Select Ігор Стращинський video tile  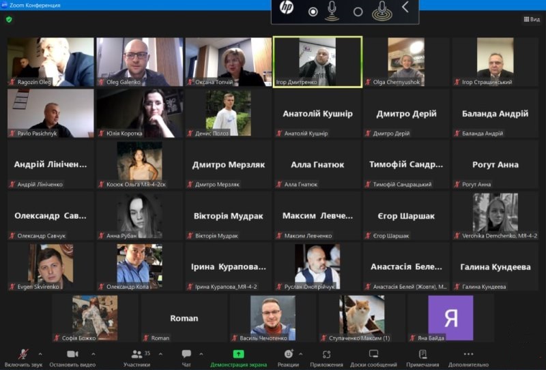click(x=495, y=62)
